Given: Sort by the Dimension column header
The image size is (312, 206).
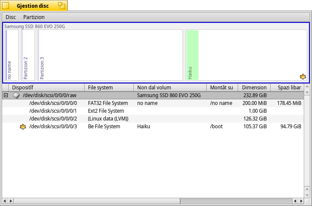Looking at the screenshot, I should pos(254,88).
